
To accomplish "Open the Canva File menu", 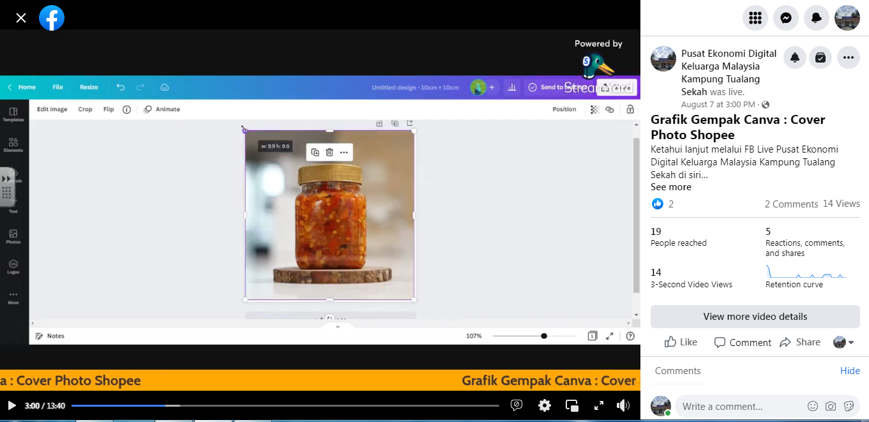I will click(x=57, y=87).
